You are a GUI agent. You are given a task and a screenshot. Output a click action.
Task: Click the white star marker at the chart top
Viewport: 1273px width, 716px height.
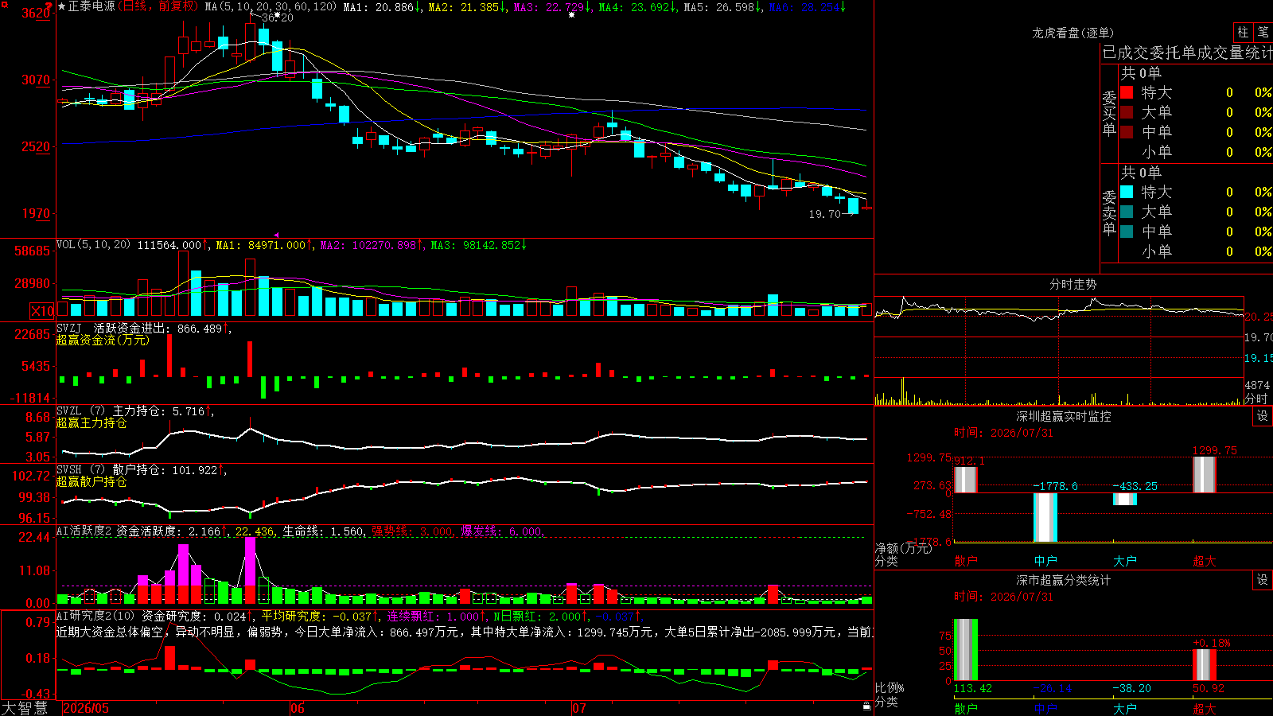[571, 14]
